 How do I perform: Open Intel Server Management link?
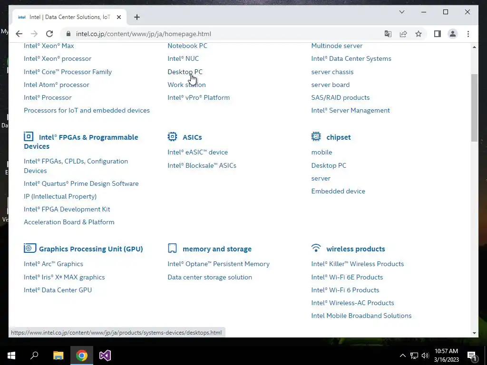point(351,110)
